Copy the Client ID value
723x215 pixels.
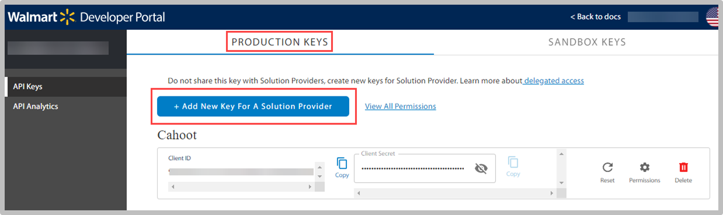[342, 168]
